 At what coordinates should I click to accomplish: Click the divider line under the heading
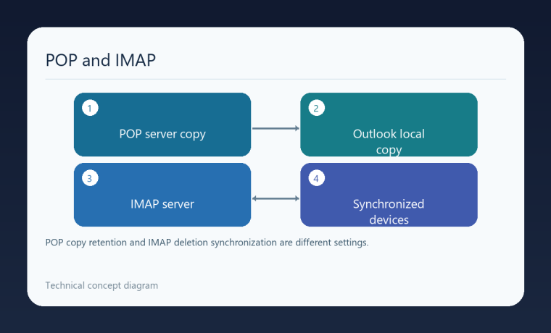point(275,80)
